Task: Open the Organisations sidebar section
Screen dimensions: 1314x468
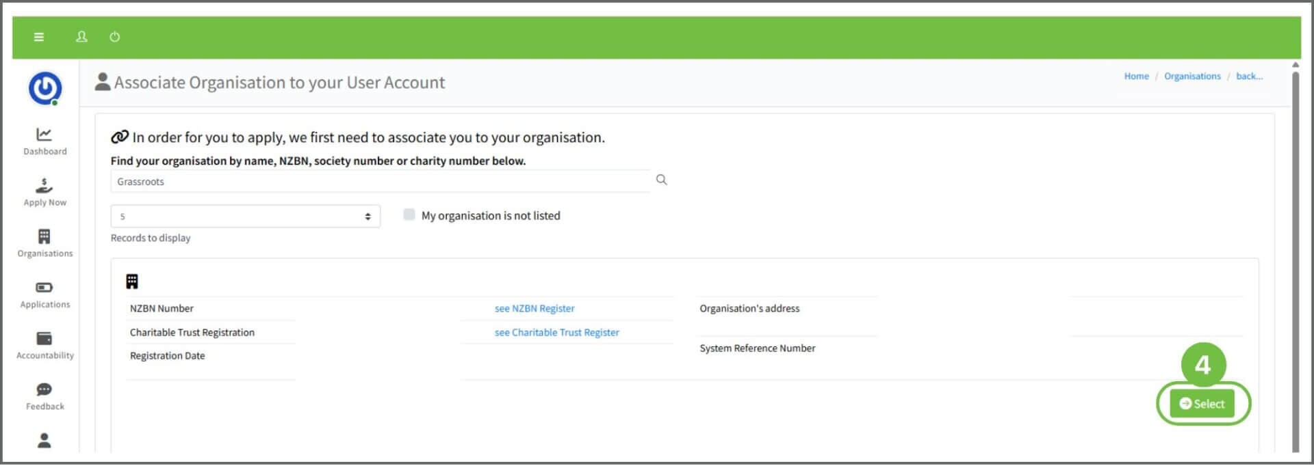Action: tap(45, 243)
